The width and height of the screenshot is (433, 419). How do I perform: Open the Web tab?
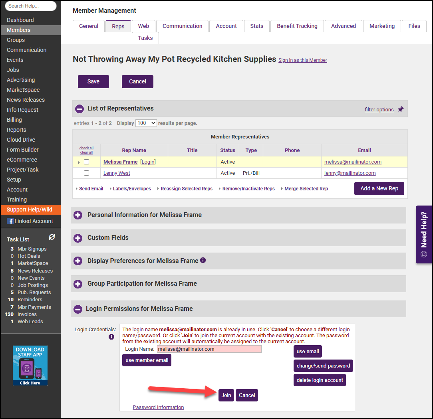(x=143, y=26)
